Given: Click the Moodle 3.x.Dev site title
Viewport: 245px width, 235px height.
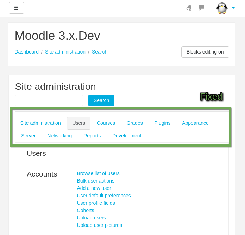Looking at the screenshot, I should pos(57,36).
